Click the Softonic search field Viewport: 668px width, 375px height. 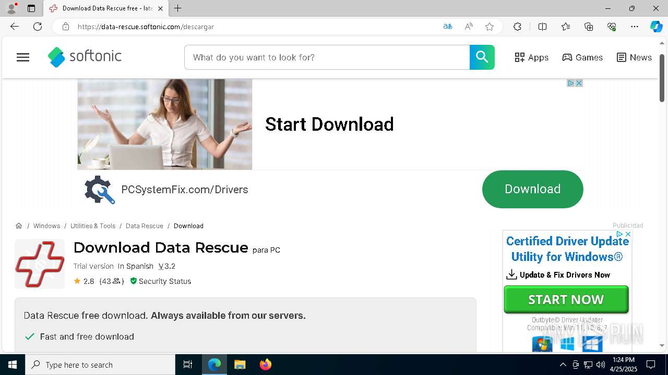click(327, 57)
